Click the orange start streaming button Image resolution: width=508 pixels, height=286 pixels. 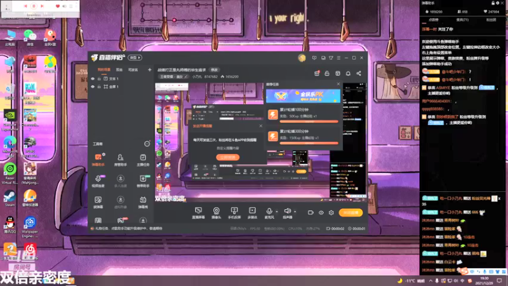click(351, 213)
